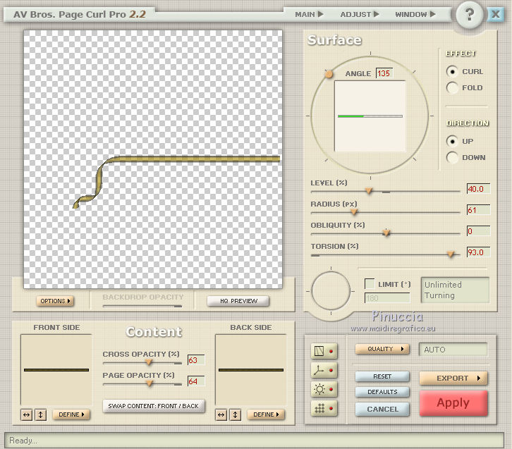The image size is (512, 449).
Task: Flip front side content vertically
Action: coord(40,414)
